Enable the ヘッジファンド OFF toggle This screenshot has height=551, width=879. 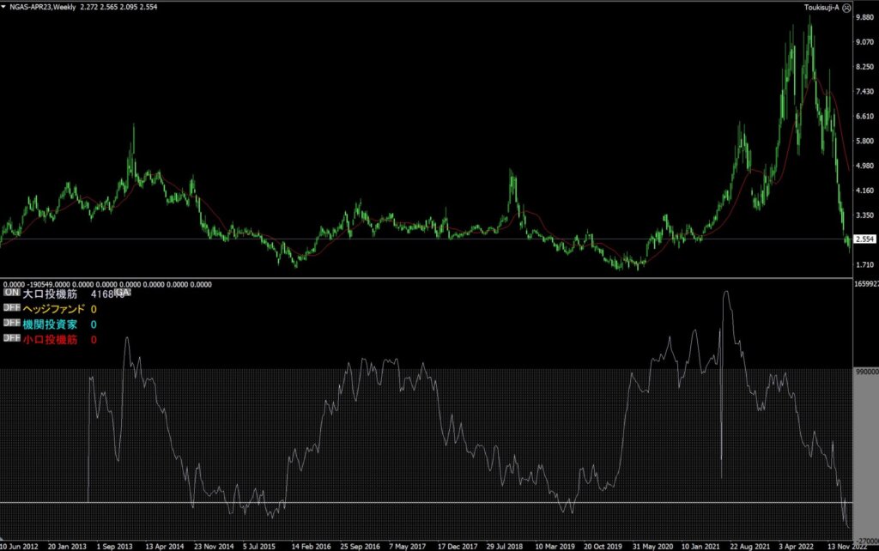(11, 308)
